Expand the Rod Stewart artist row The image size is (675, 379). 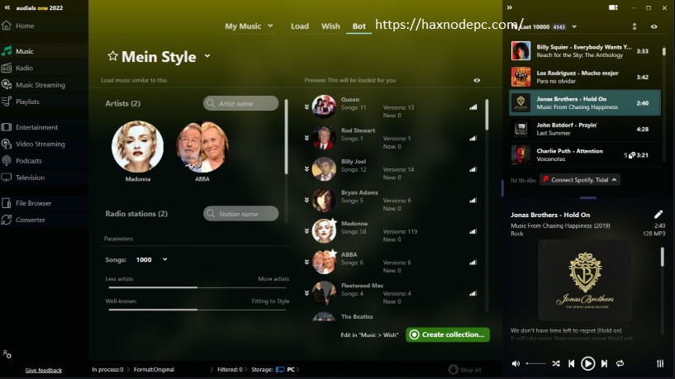coord(307,138)
